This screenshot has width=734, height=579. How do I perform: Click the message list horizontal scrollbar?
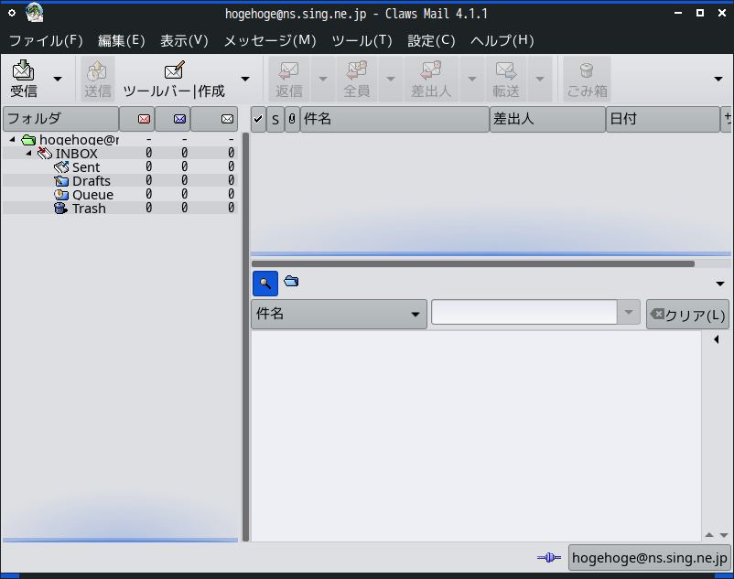click(x=473, y=263)
